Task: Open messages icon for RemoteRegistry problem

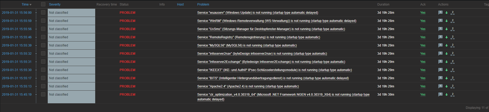Action: [440, 37]
